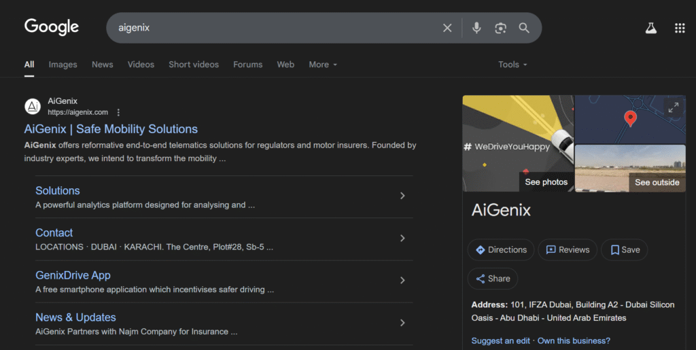Open Search Labs flask icon
Image resolution: width=696 pixels, height=350 pixels.
pos(650,28)
